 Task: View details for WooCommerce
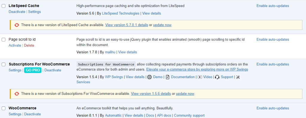(134, 116)
